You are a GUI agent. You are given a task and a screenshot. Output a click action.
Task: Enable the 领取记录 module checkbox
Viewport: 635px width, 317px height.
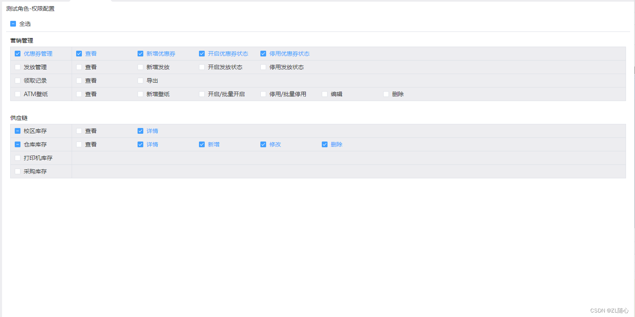pos(17,80)
